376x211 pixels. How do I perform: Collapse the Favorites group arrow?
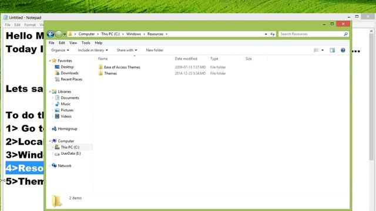pos(50,61)
